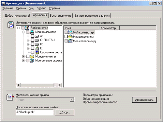Click the A:\Backup.bkf file name field
Screen dimensions: 163x122
(35, 112)
